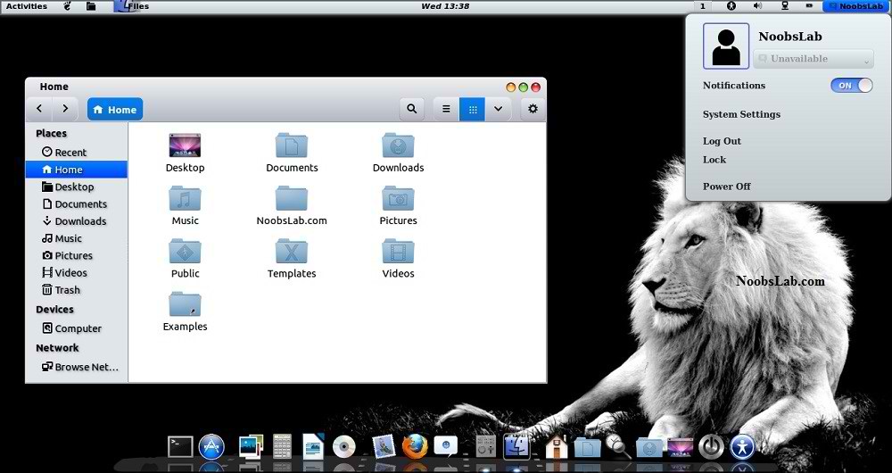The image size is (892, 473).
Task: Go forward with the right arrow button
Action: (x=65, y=109)
